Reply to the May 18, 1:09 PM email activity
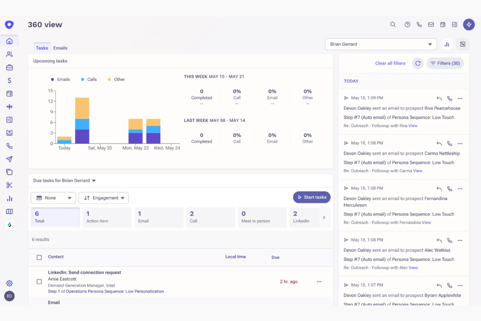481x321 pixels. pyautogui.click(x=439, y=98)
